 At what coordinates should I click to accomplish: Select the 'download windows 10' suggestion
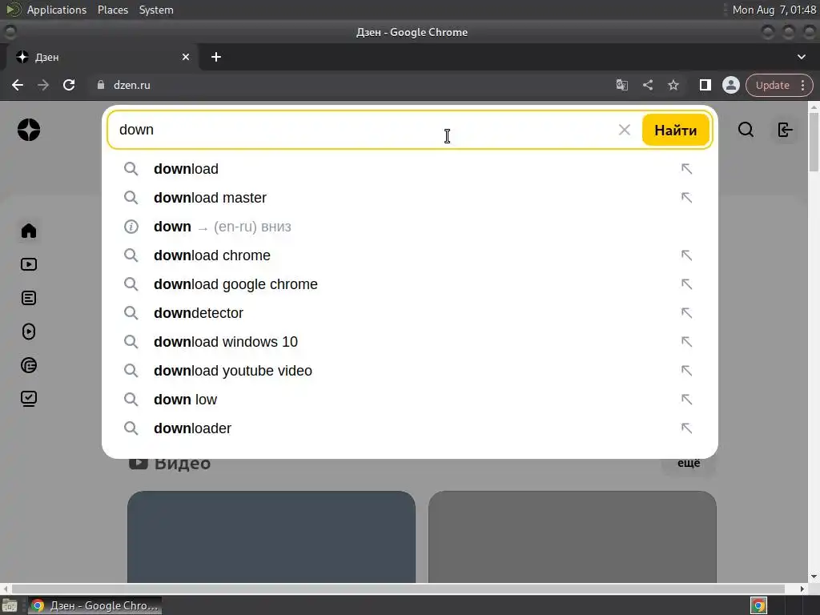[409, 341]
